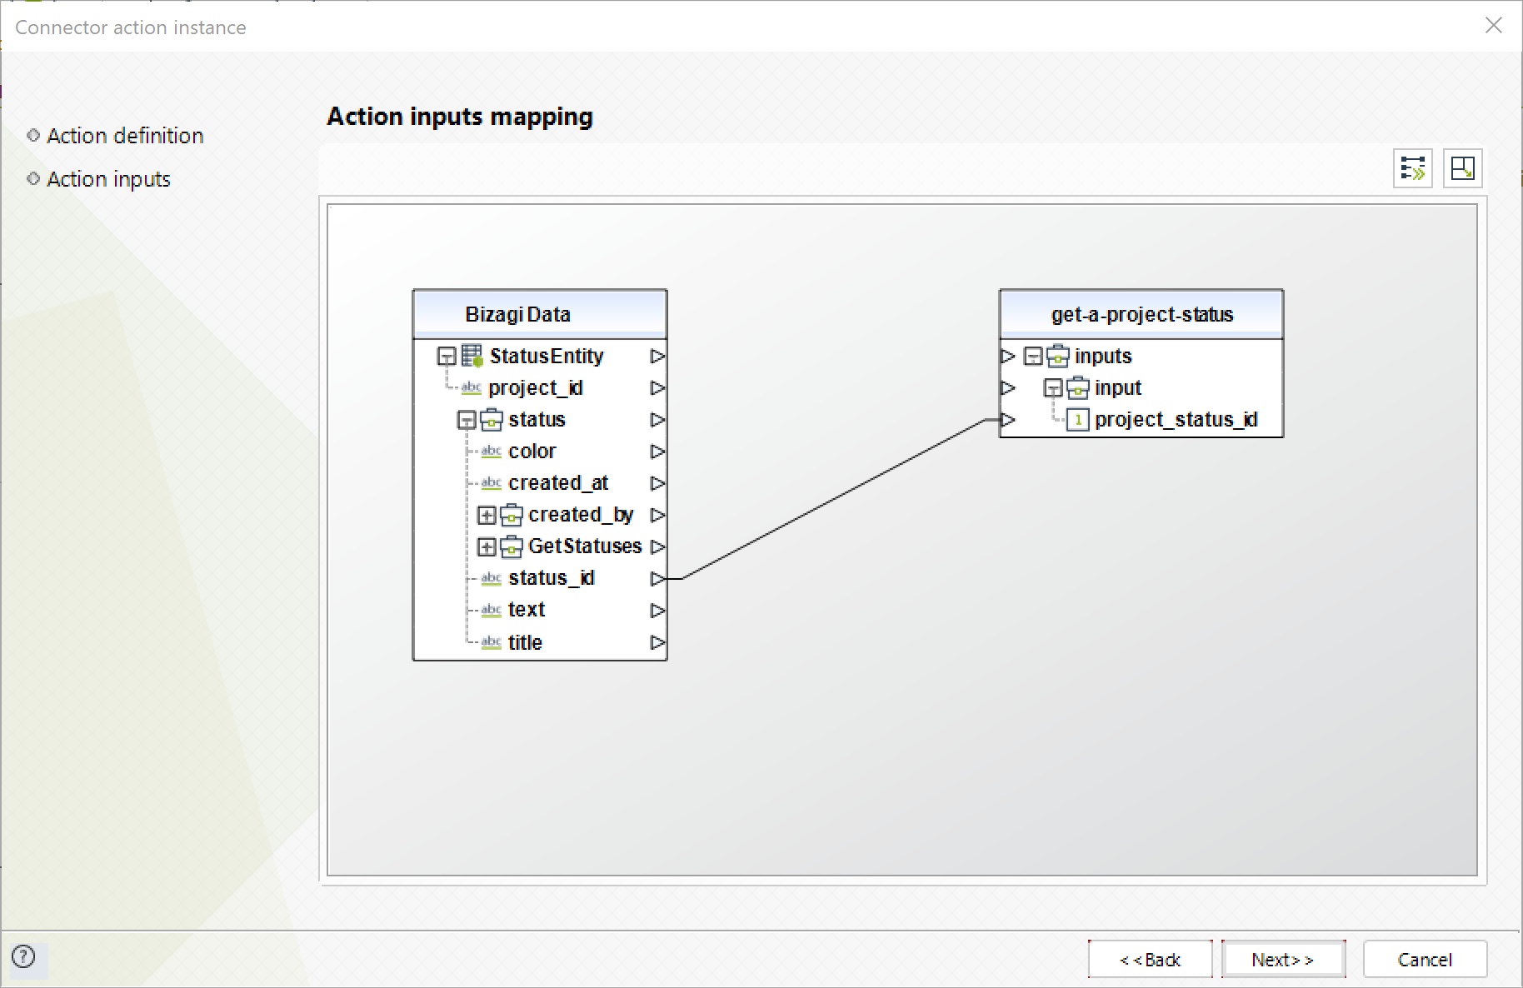Screen dimensions: 1523x988
Task: Click the get-a-project-status panel header
Action: (x=1141, y=314)
